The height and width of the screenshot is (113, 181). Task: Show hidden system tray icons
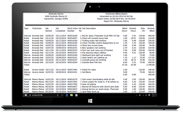tap(137, 95)
